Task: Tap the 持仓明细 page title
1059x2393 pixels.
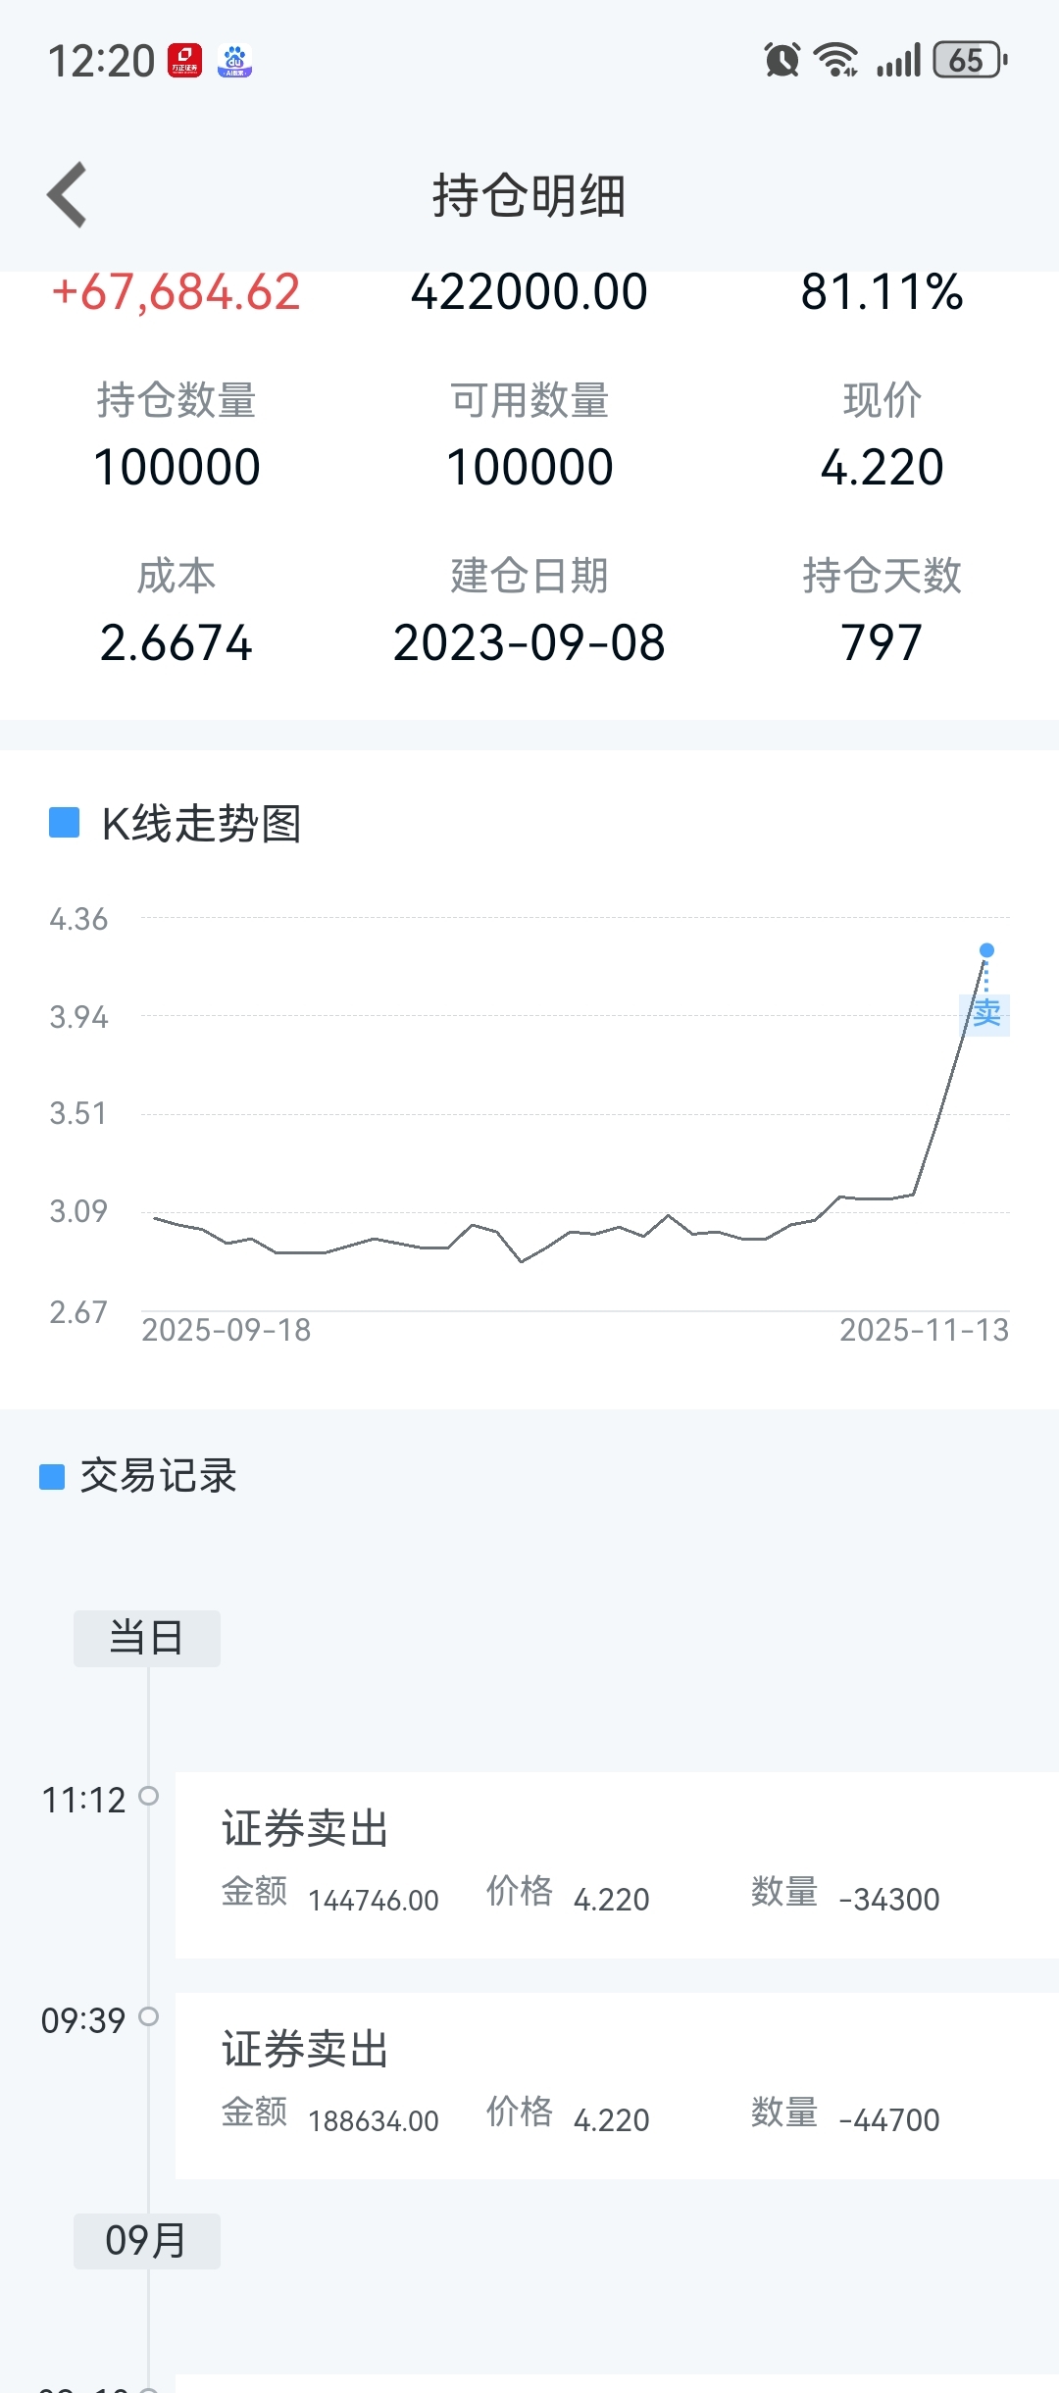Action: 529,195
